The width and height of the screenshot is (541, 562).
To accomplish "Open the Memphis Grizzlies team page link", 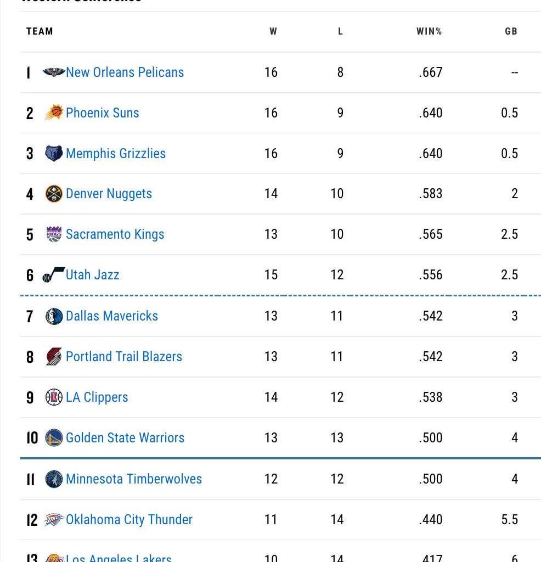I will point(115,153).
